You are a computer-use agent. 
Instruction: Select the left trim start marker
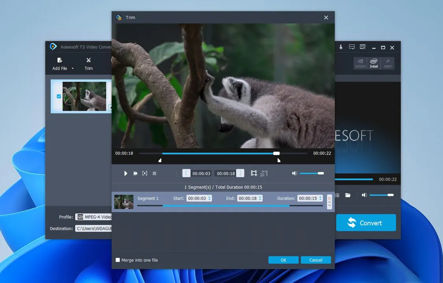[160, 160]
